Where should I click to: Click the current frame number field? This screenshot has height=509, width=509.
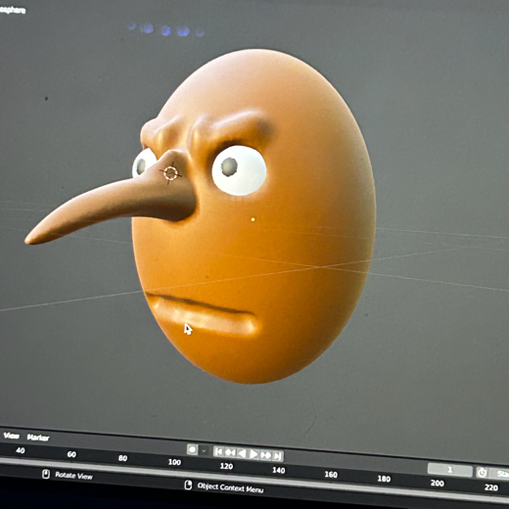[x=450, y=470]
